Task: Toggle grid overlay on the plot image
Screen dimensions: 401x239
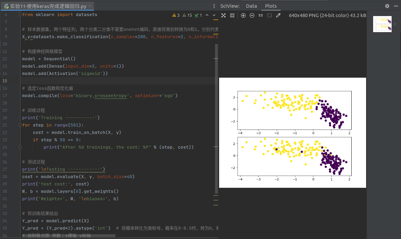Action: click(232, 15)
